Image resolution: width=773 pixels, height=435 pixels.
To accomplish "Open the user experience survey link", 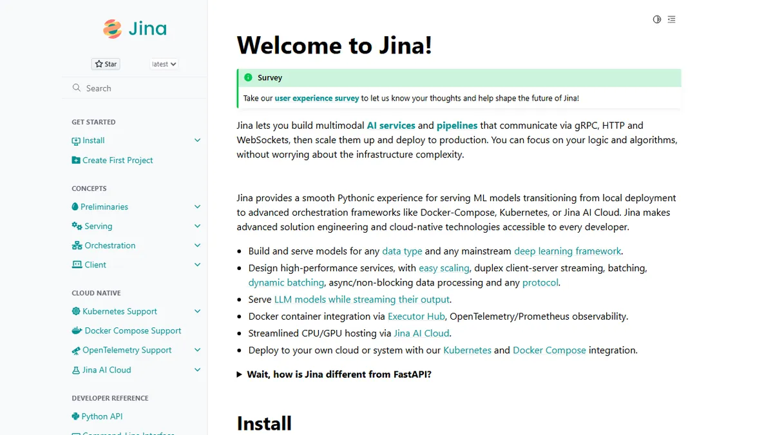I will [x=317, y=98].
